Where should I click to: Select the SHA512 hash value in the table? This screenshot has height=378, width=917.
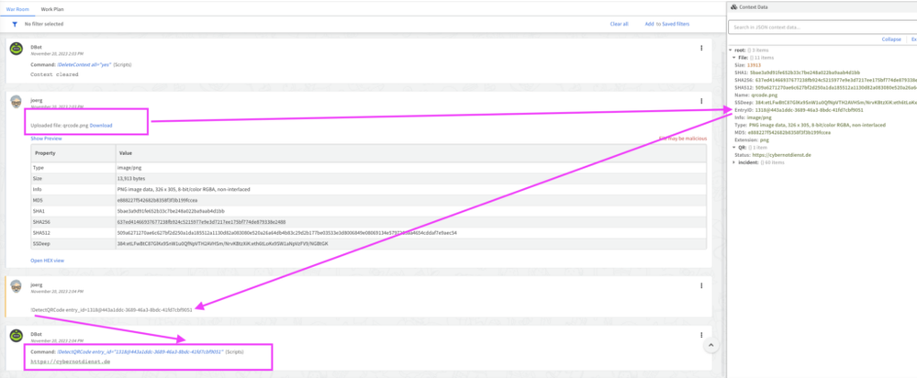point(286,232)
